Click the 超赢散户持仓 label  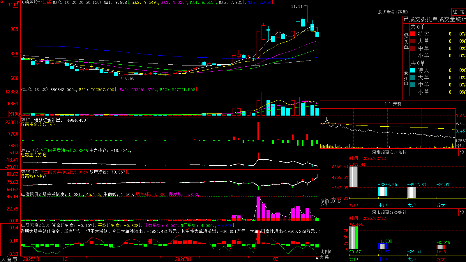pos(33,176)
